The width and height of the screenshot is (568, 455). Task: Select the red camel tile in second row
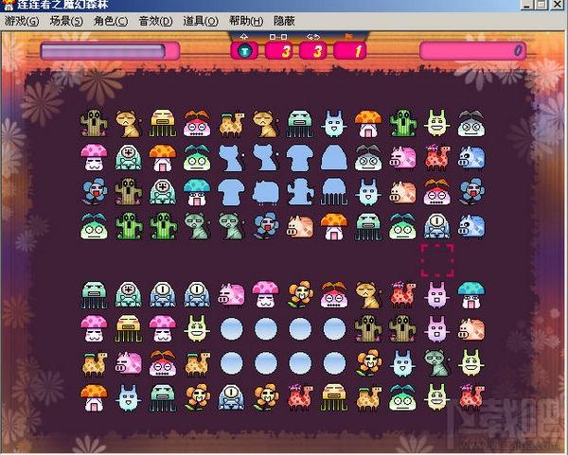tap(436, 158)
